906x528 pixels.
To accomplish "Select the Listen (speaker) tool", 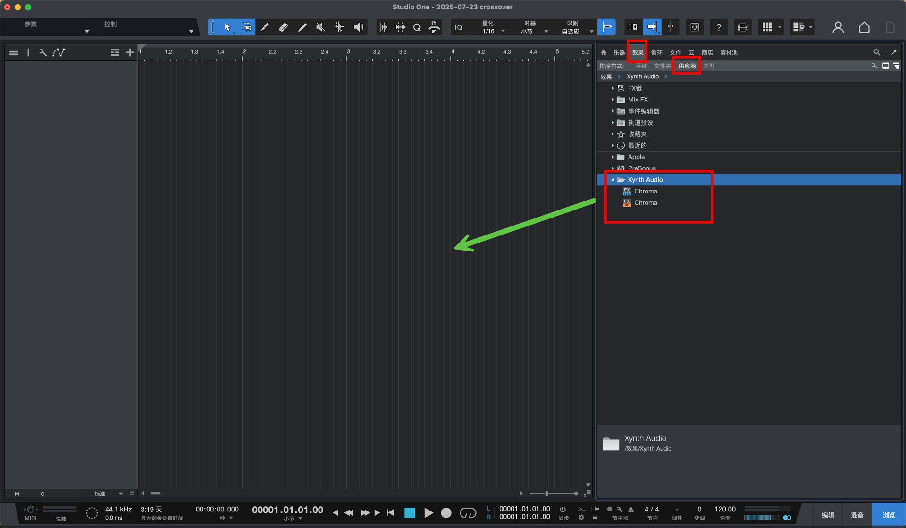I will tap(359, 27).
